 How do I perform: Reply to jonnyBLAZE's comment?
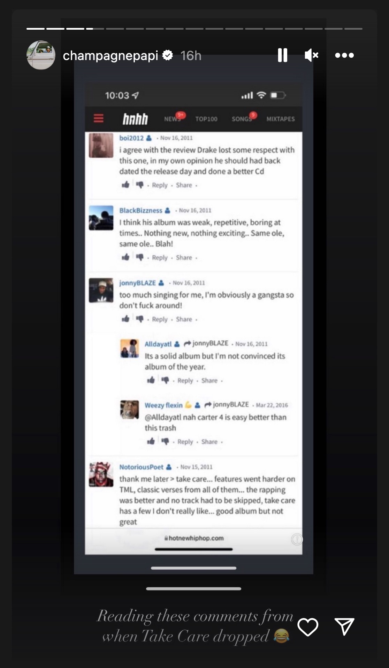coord(160,319)
